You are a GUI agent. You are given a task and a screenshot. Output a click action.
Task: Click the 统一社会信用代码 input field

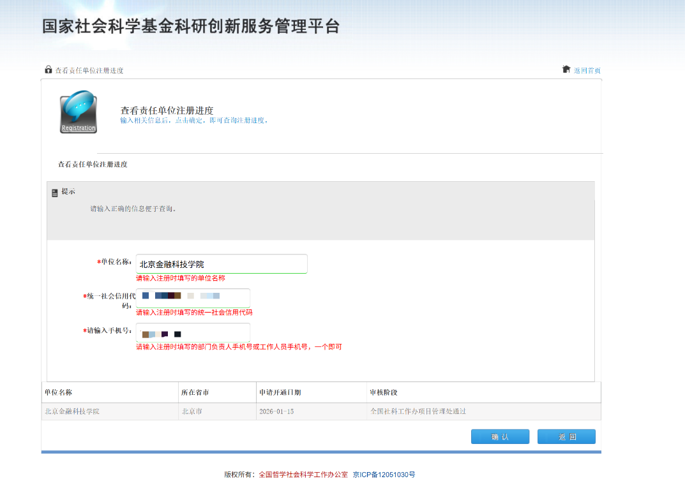(x=192, y=297)
